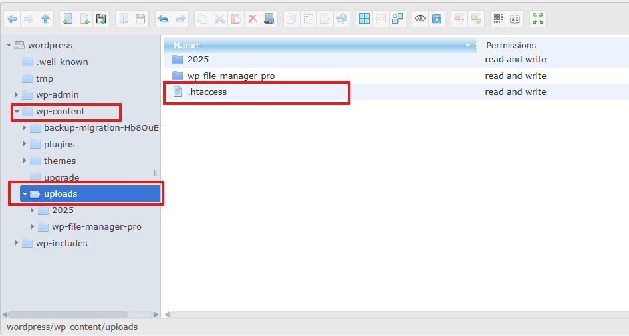This screenshot has width=629, height=336.
Task: Select the wp-file-manager-pro folder in file list
Action: pyautogui.click(x=231, y=76)
